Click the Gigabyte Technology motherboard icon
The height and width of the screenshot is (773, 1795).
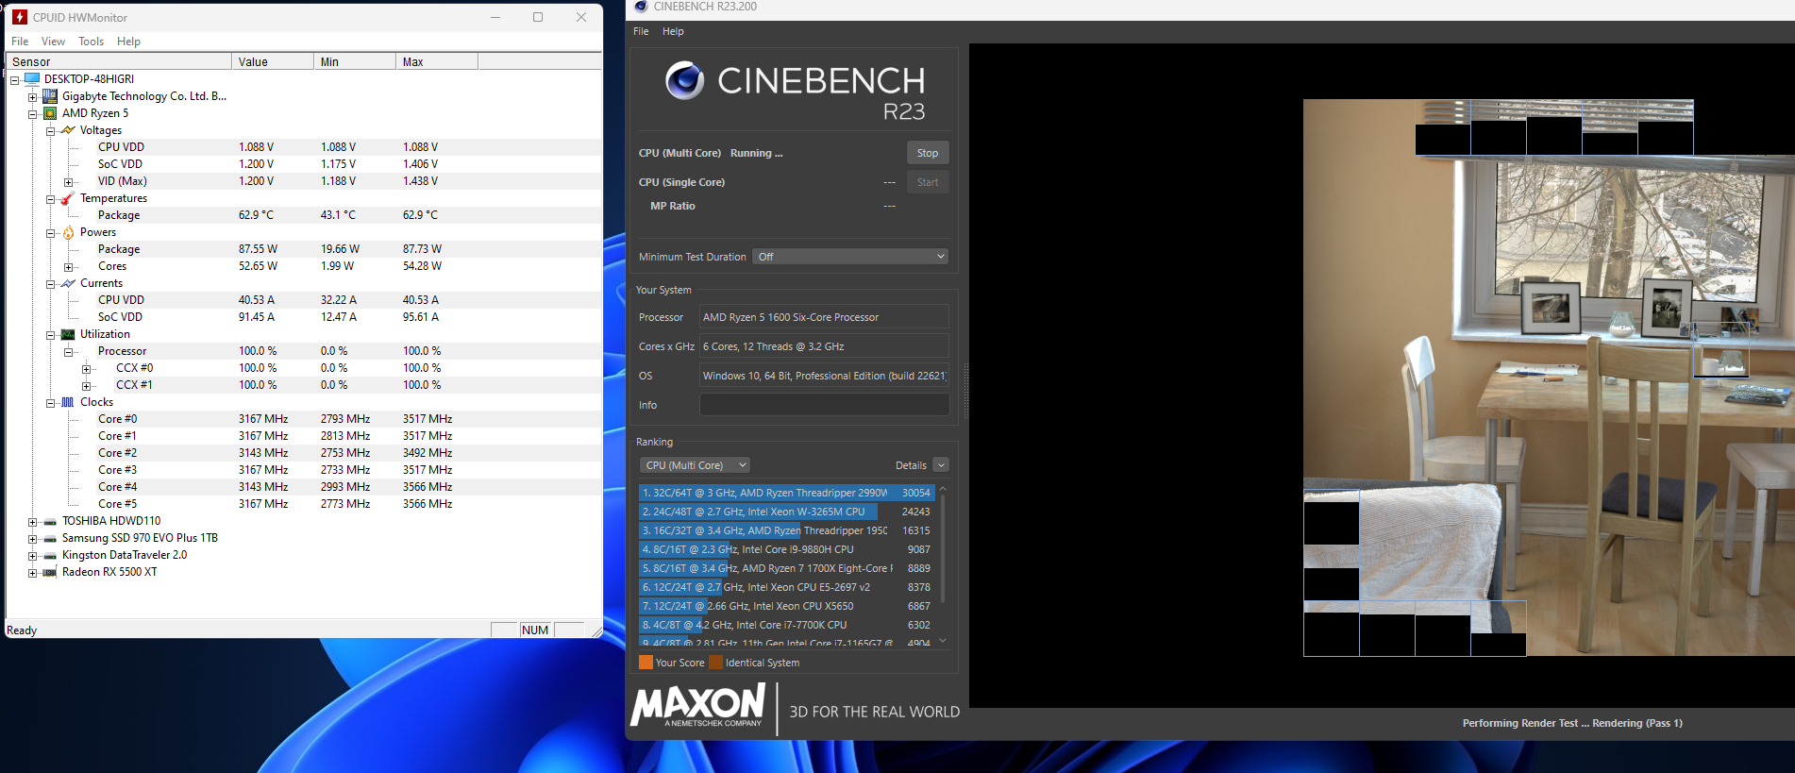coord(50,96)
